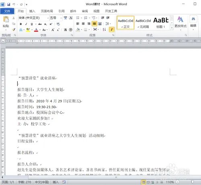Click the Increase Indent icon

click(108, 18)
